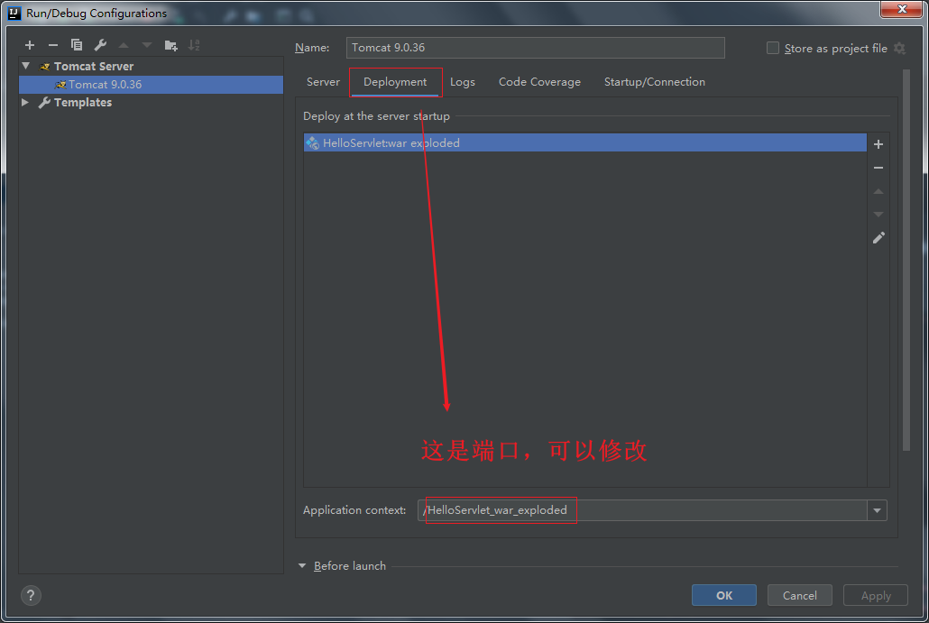Click the Application context text field

[642, 510]
